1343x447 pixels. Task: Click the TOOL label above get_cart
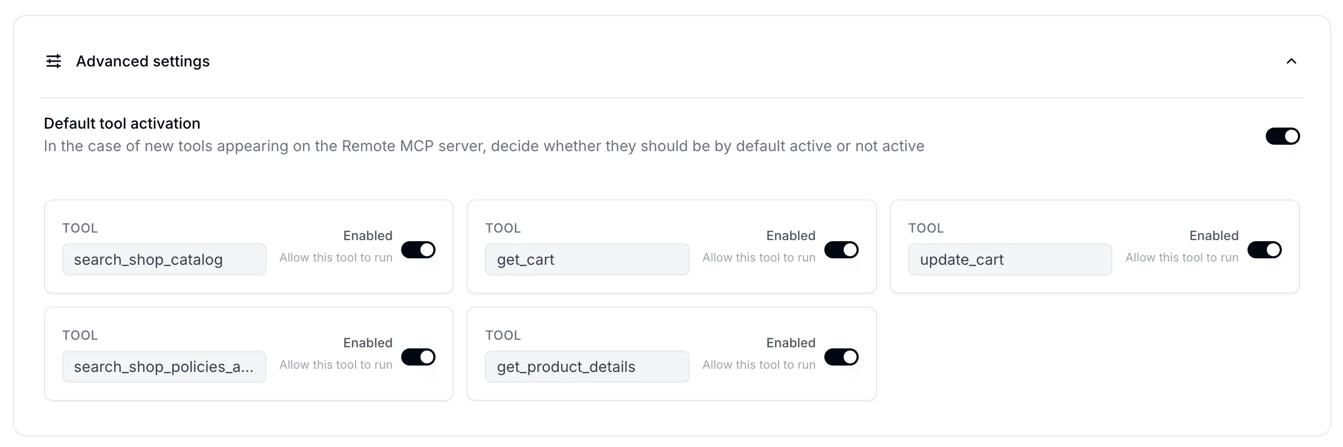tap(503, 228)
